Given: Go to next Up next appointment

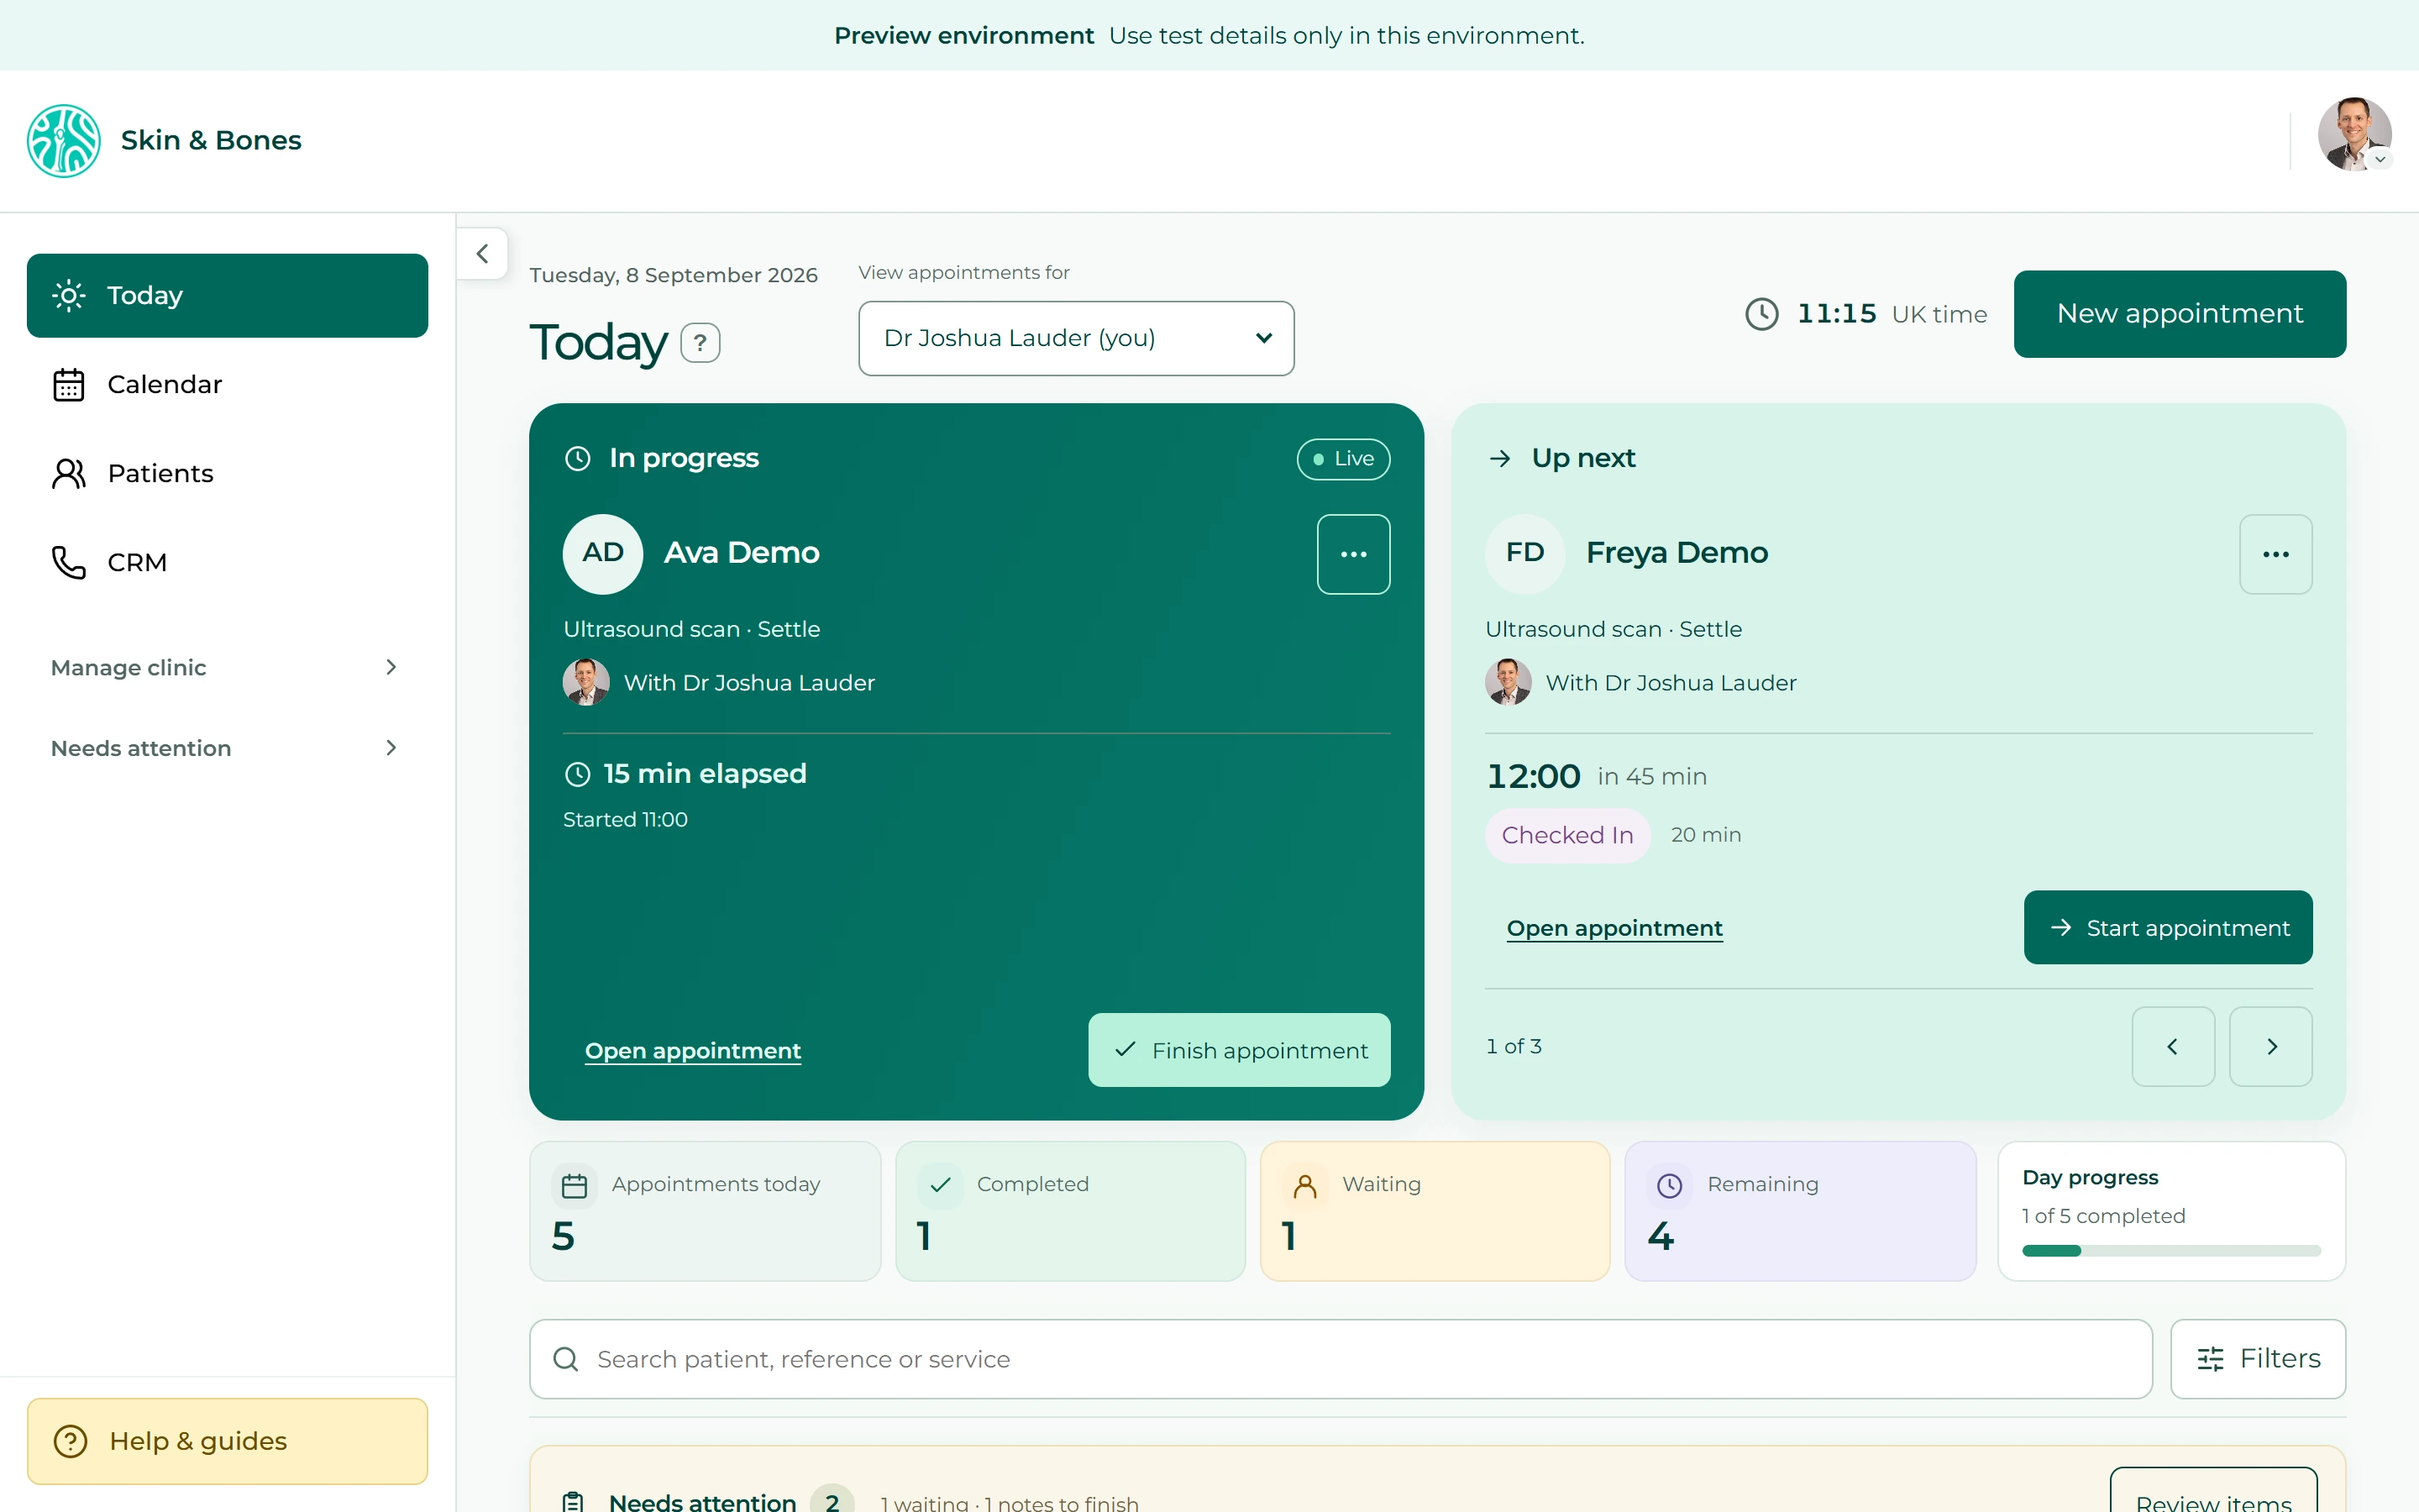Looking at the screenshot, I should pyautogui.click(x=2270, y=1046).
